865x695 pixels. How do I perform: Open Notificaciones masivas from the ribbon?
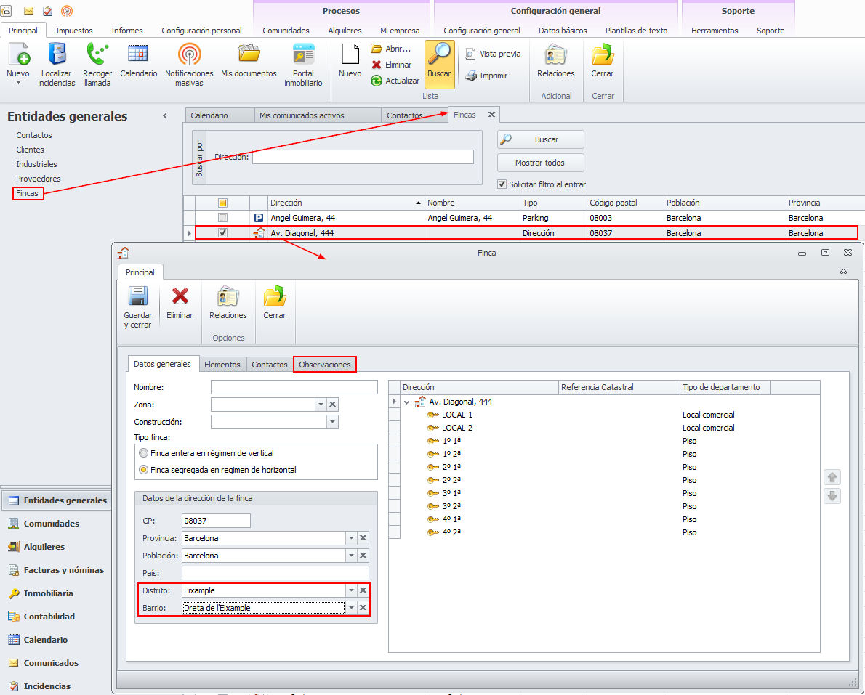pos(189,55)
